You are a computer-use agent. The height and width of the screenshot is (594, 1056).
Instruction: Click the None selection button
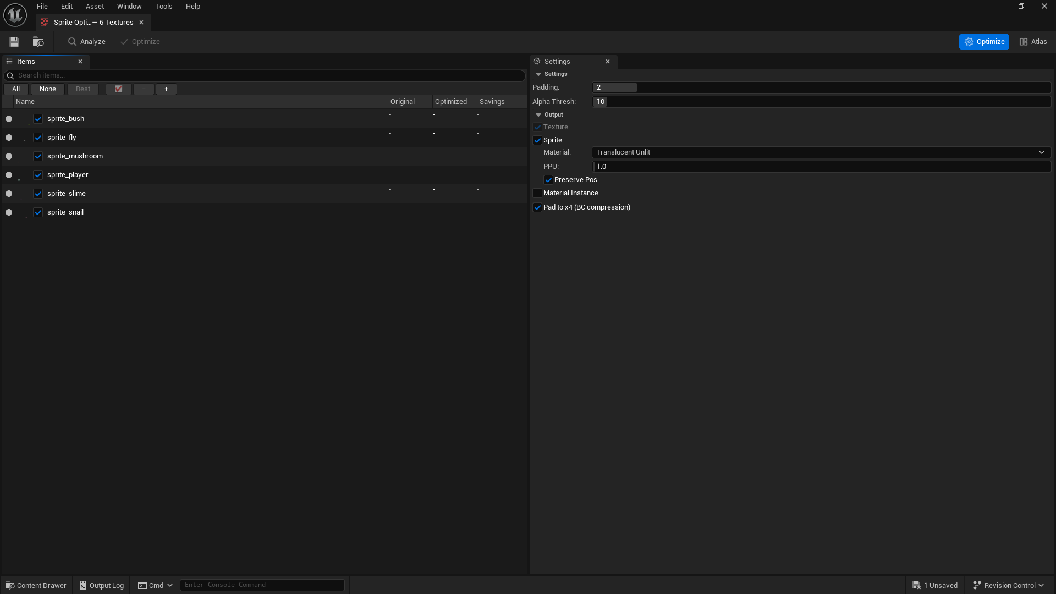point(48,89)
